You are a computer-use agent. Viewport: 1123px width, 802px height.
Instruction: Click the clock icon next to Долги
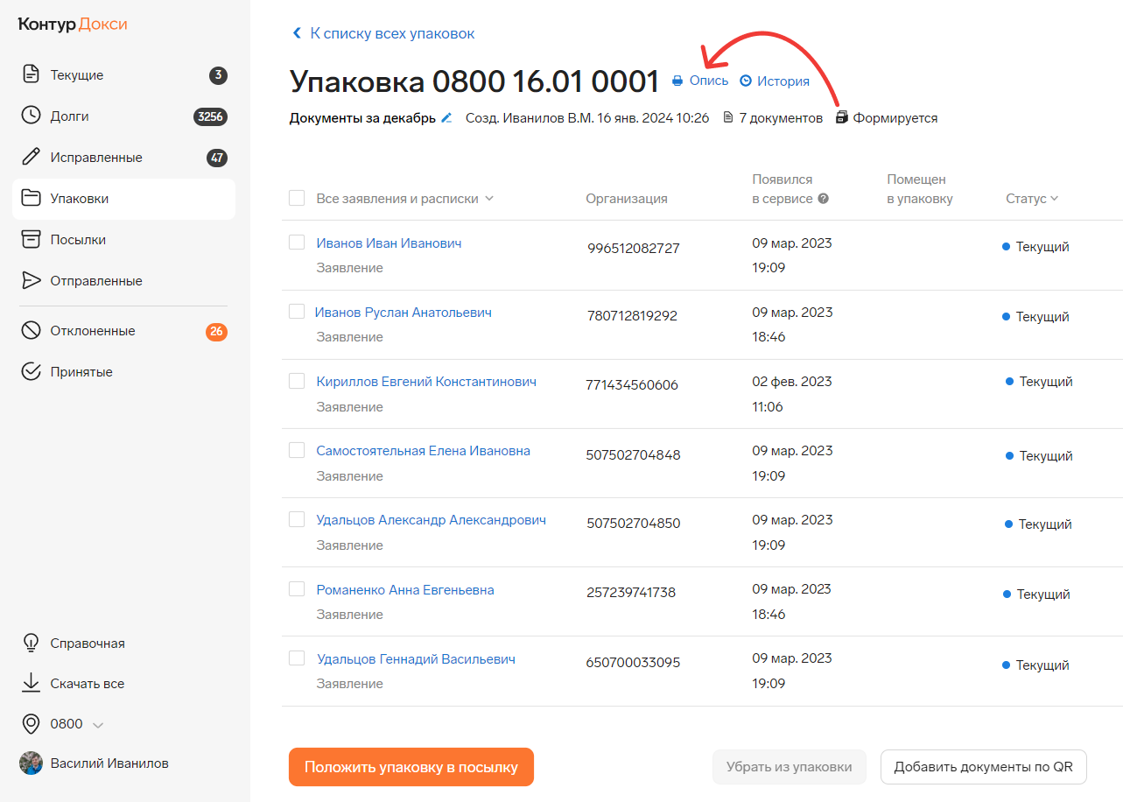(31, 116)
